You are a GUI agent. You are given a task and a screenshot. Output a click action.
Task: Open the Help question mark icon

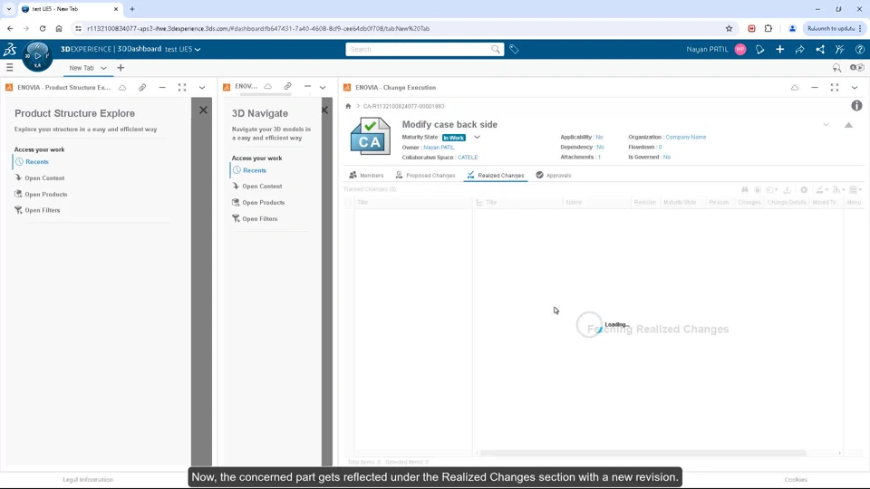pyautogui.click(x=860, y=49)
